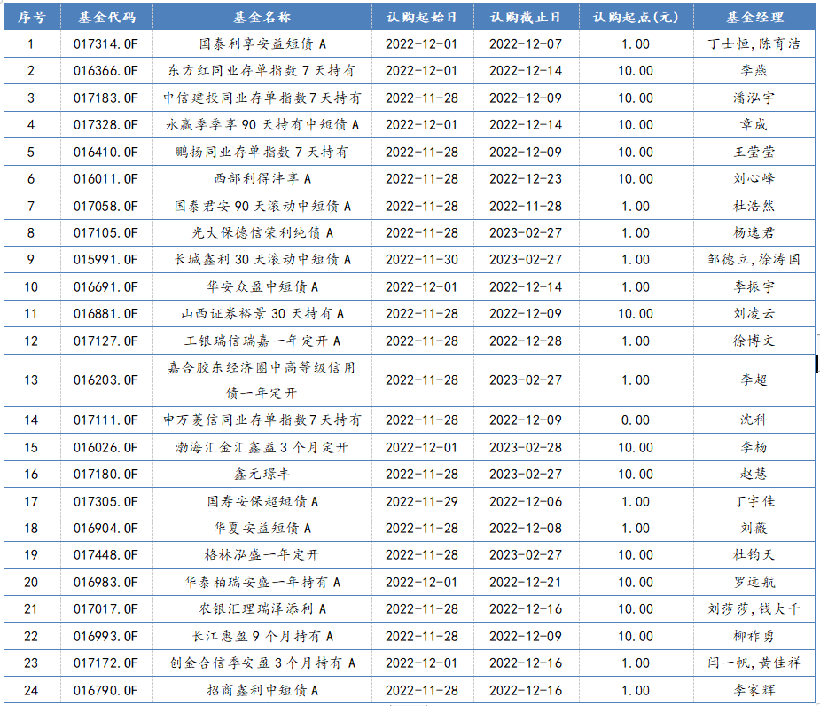Click the 基金名称 column header
Image resolution: width=820 pixels, height=706 pixels.
(x=262, y=17)
